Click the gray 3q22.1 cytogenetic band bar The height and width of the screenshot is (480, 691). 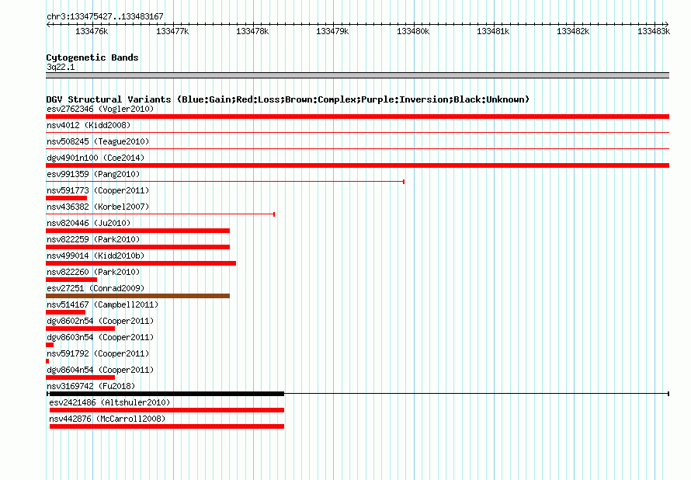[x=357, y=75]
